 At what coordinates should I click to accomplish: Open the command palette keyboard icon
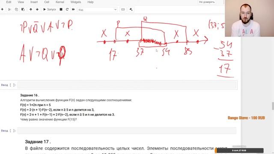point(123,9)
